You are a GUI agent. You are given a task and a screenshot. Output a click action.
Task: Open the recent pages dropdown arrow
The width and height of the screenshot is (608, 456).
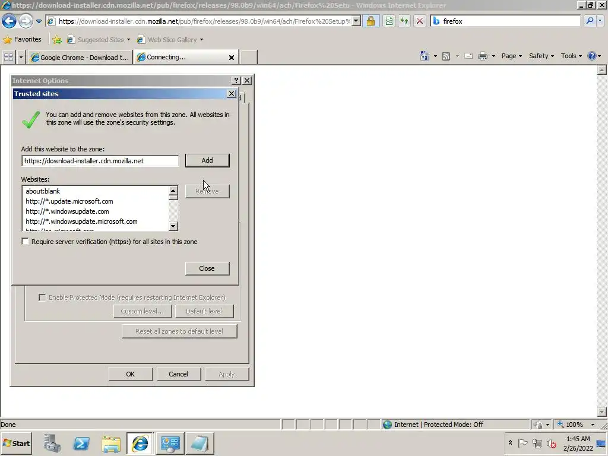pyautogui.click(x=39, y=21)
